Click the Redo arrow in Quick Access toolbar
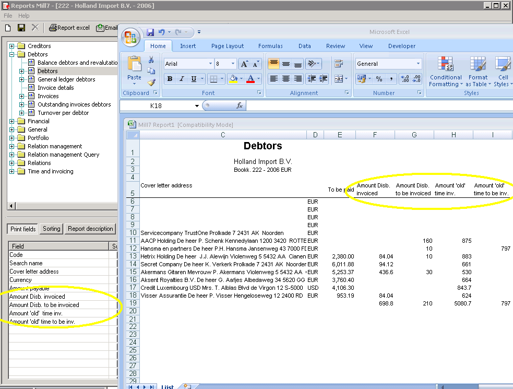 click(178, 32)
